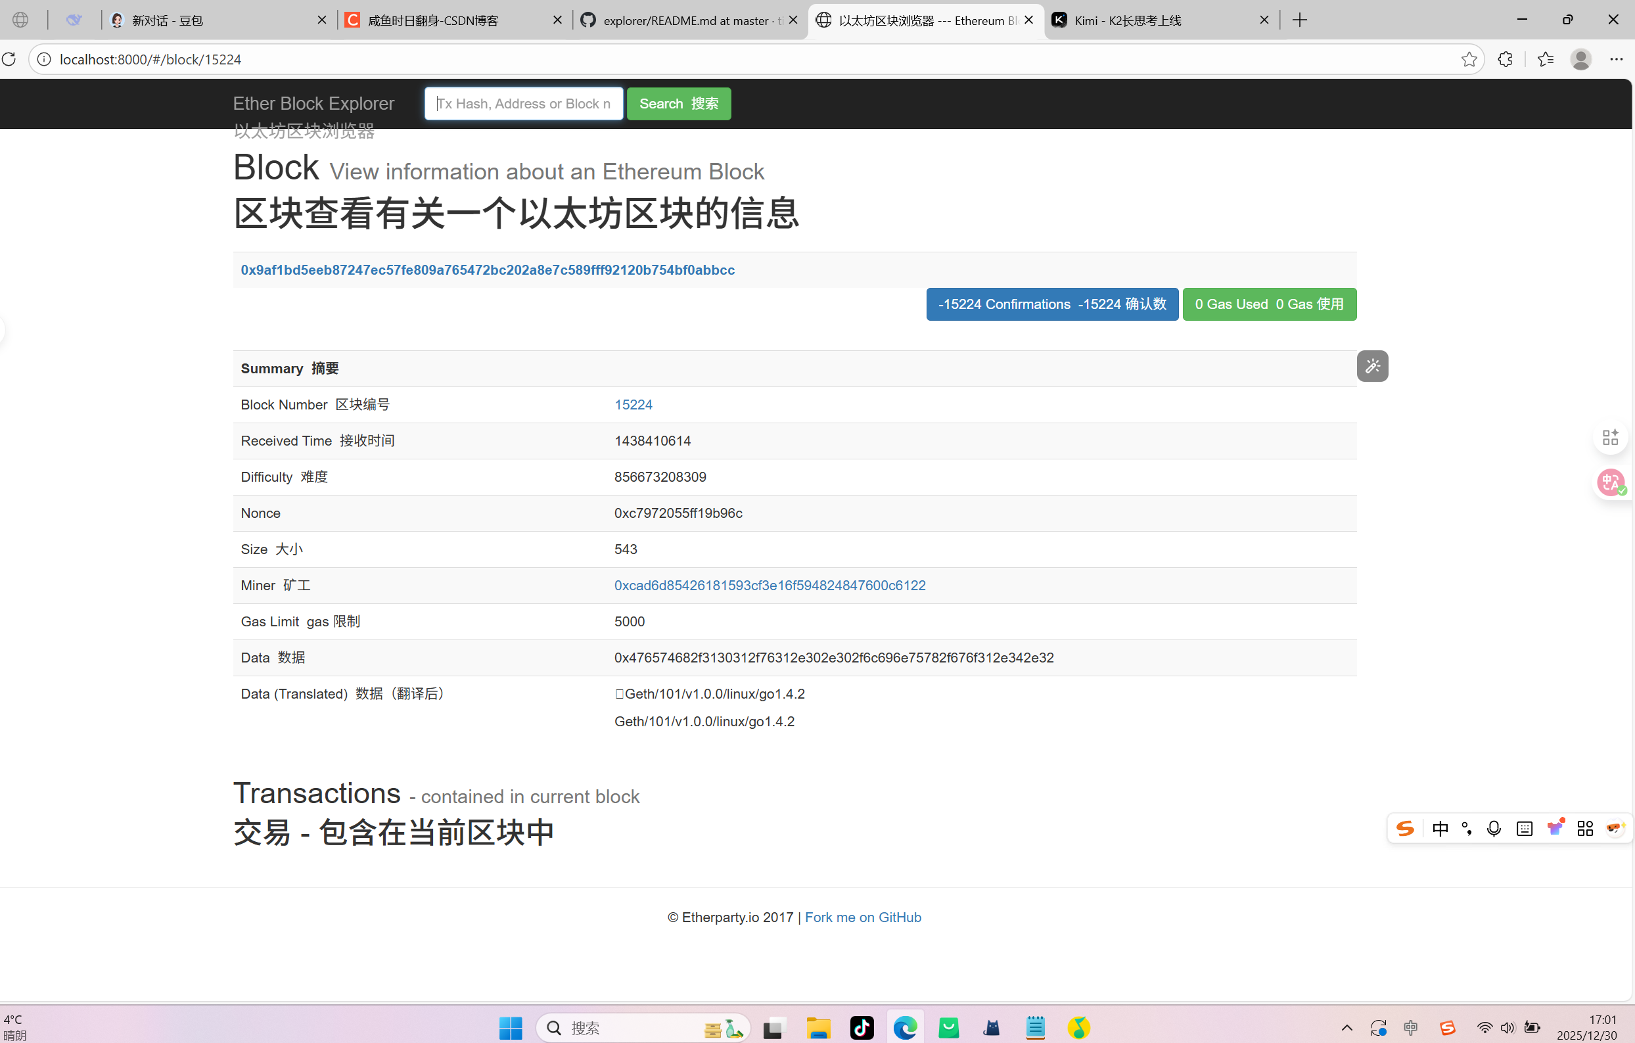Toggle the Sogou Chinese/English input mode

click(x=1439, y=829)
